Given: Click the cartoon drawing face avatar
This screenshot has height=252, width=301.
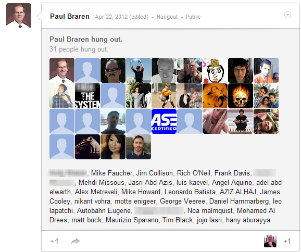Looking at the screenshot, I should (215, 70).
